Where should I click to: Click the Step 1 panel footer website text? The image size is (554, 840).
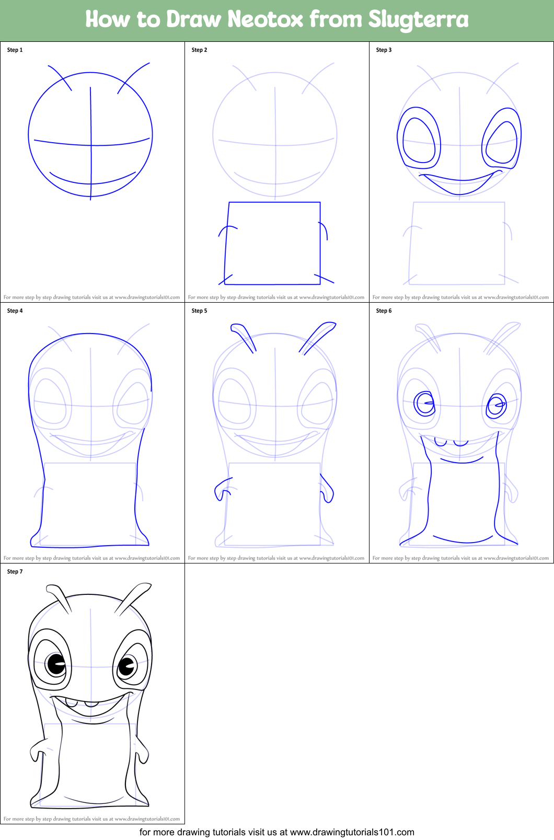pyautogui.click(x=92, y=297)
